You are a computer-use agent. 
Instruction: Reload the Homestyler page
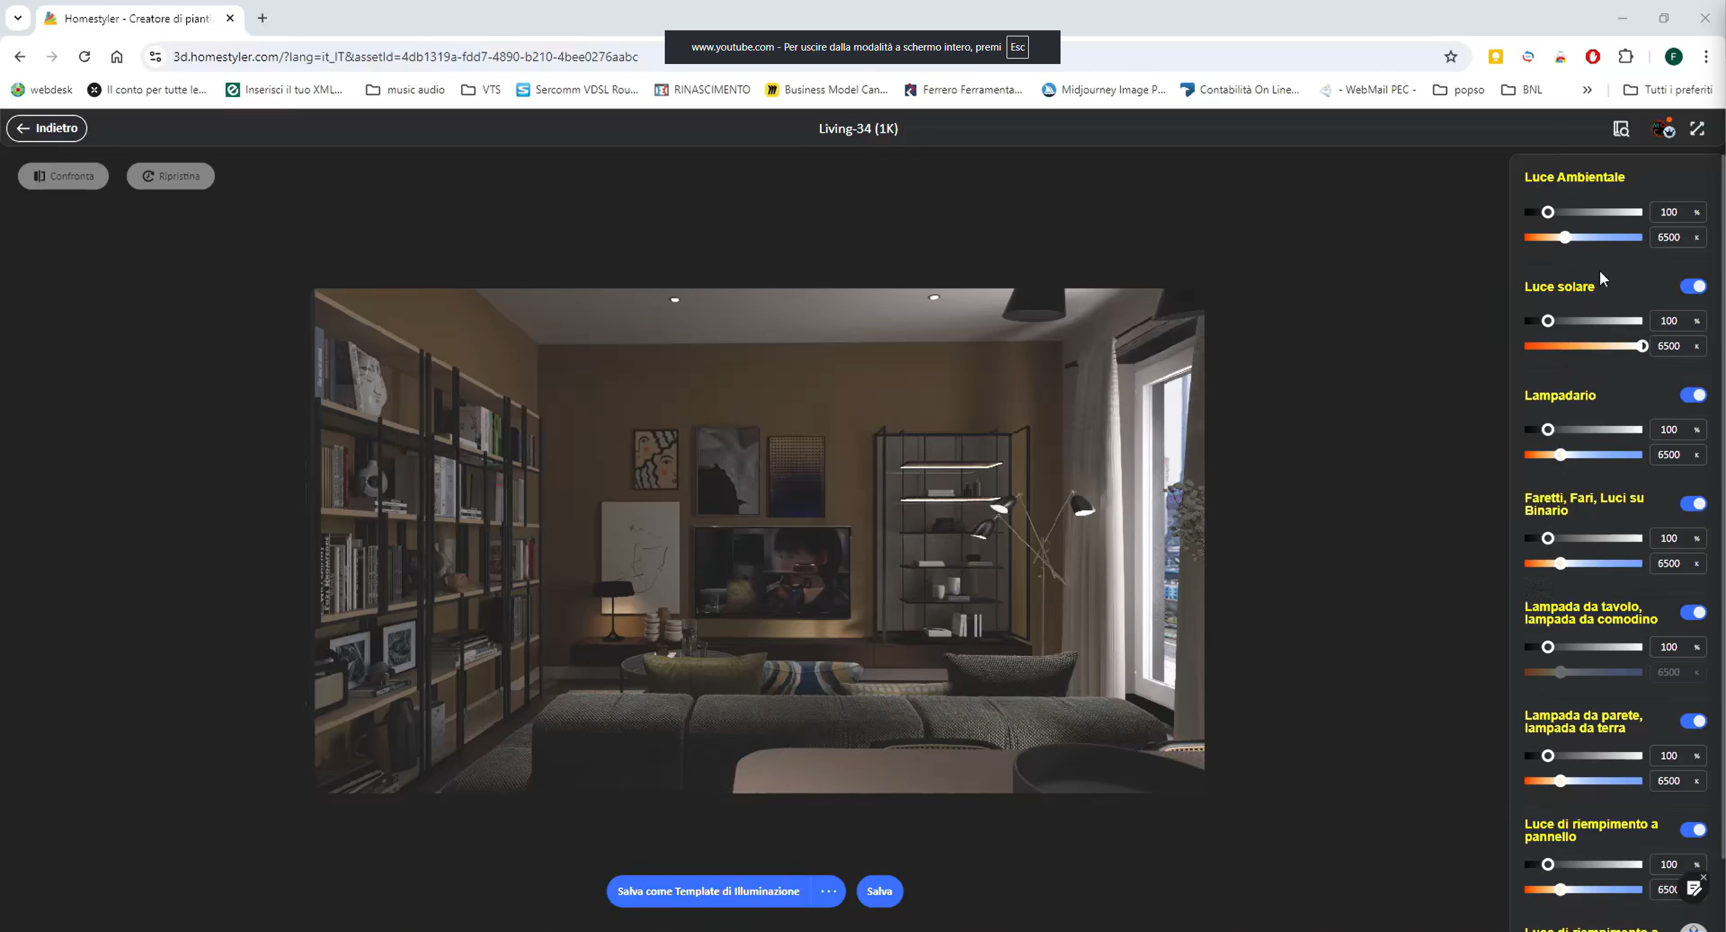[84, 57]
